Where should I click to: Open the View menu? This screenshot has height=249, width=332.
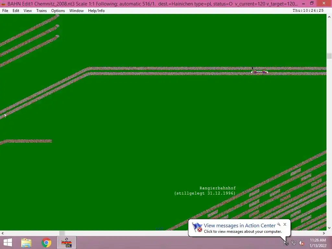pos(28,11)
